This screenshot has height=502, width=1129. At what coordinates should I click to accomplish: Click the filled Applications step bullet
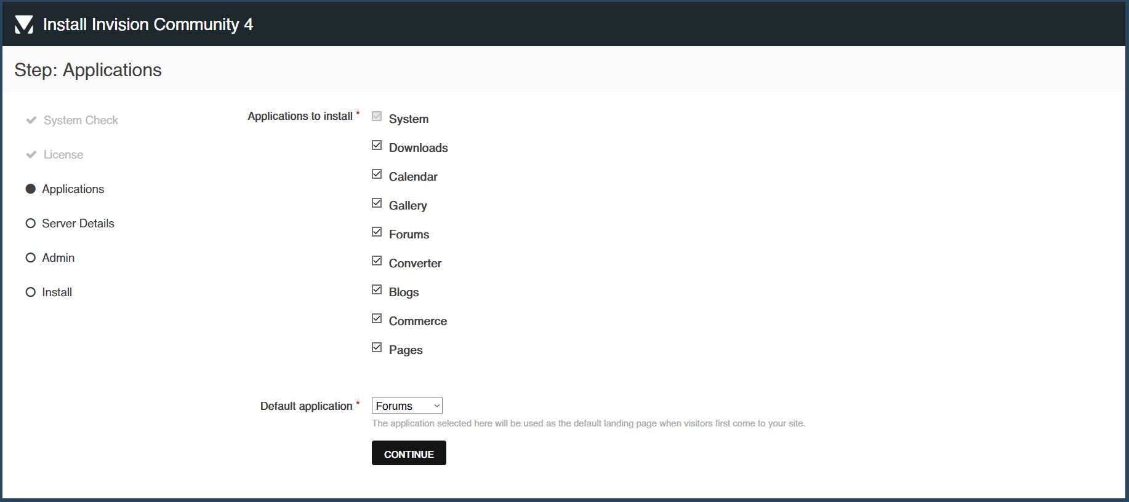point(31,189)
